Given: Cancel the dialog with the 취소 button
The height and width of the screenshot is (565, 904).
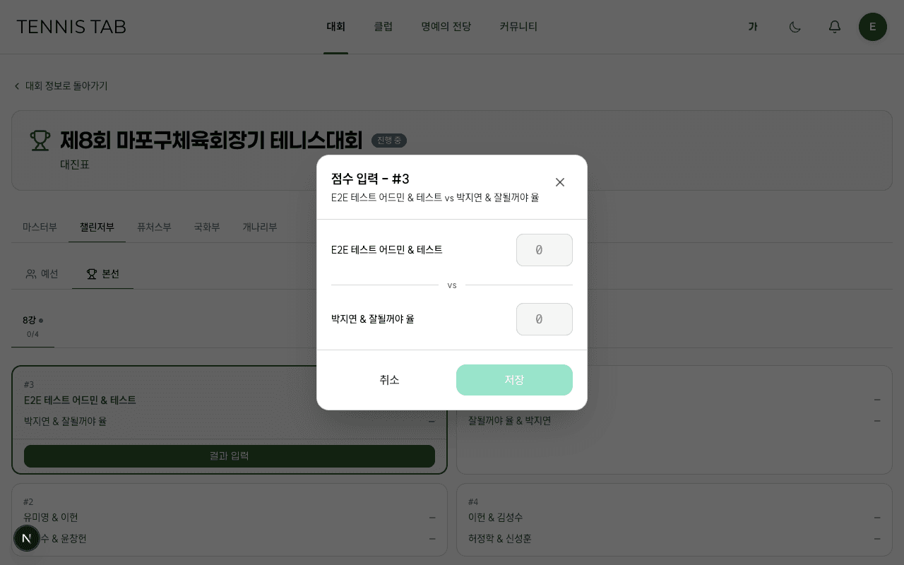Looking at the screenshot, I should [389, 380].
